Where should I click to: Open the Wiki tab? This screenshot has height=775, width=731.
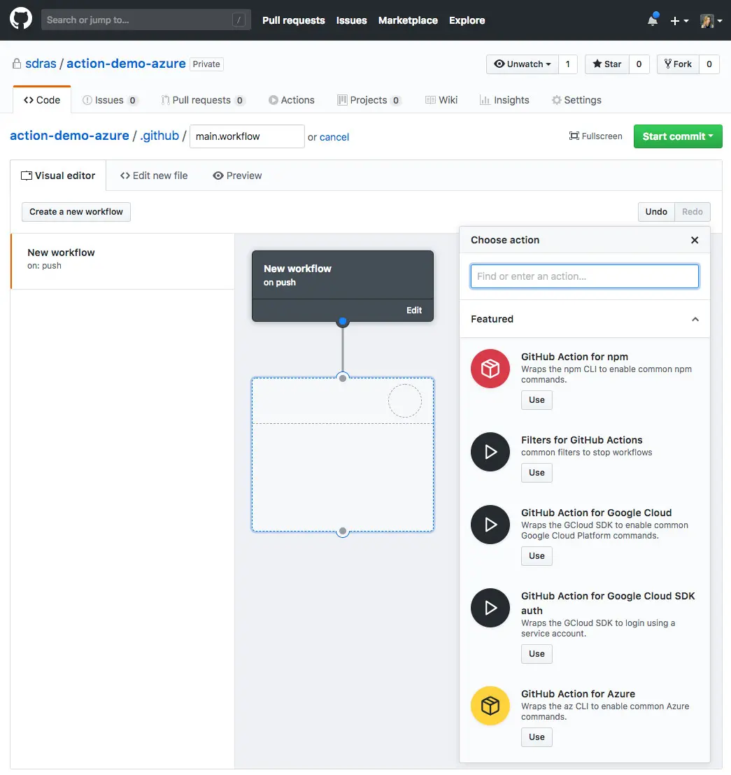pos(441,100)
